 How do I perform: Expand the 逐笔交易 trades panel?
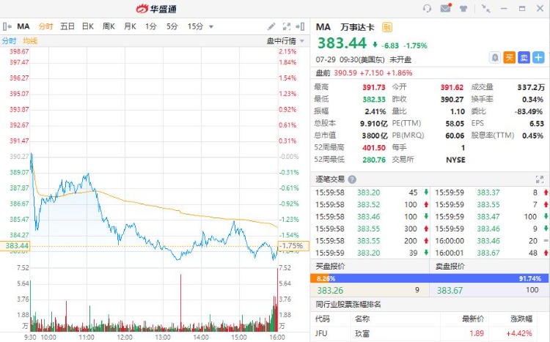click(x=540, y=179)
